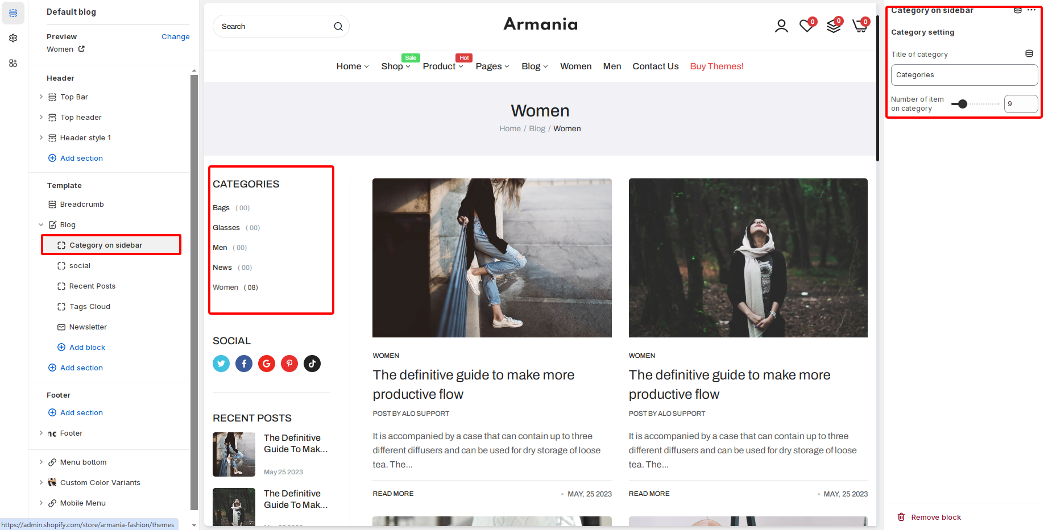
Task: Open the compare layers icon
Action: tap(834, 26)
